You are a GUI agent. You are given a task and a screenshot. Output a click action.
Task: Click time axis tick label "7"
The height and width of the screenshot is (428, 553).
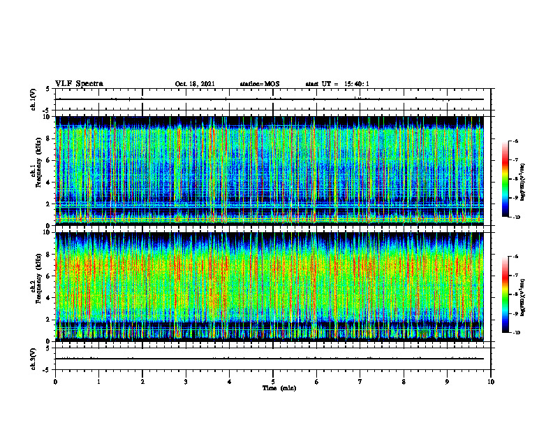360,382
